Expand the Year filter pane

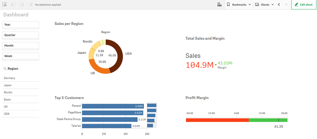21,25
